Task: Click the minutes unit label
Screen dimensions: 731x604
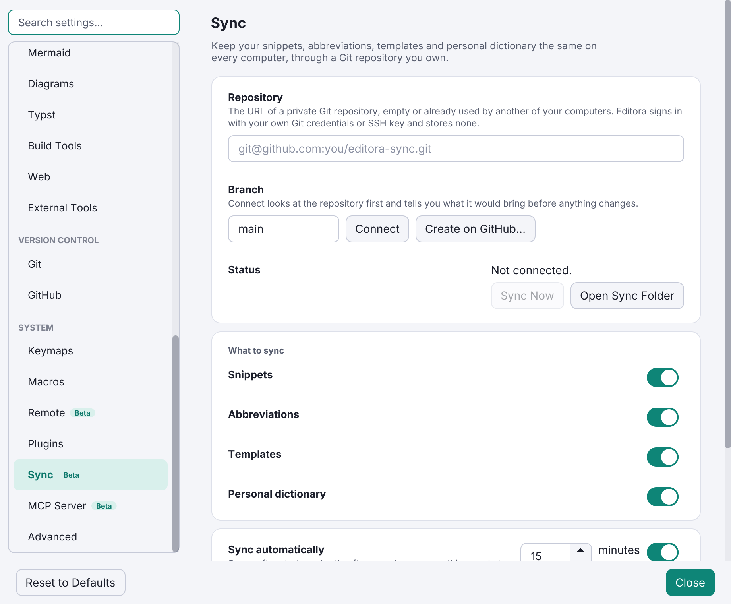Action: pyautogui.click(x=619, y=550)
